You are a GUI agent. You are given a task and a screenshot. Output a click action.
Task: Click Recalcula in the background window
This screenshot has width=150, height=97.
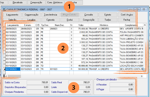point(18,2)
